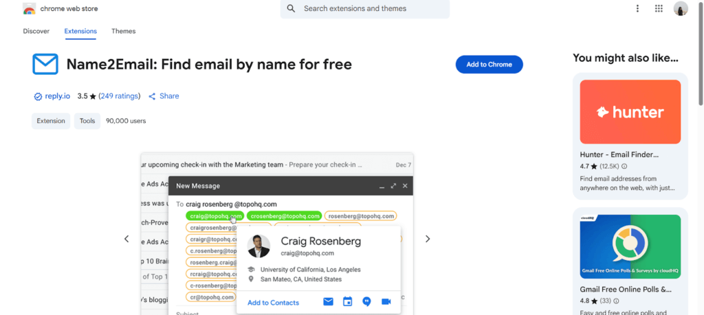The width and height of the screenshot is (704, 315).
Task: Open the 249 ratings link
Action: (120, 96)
